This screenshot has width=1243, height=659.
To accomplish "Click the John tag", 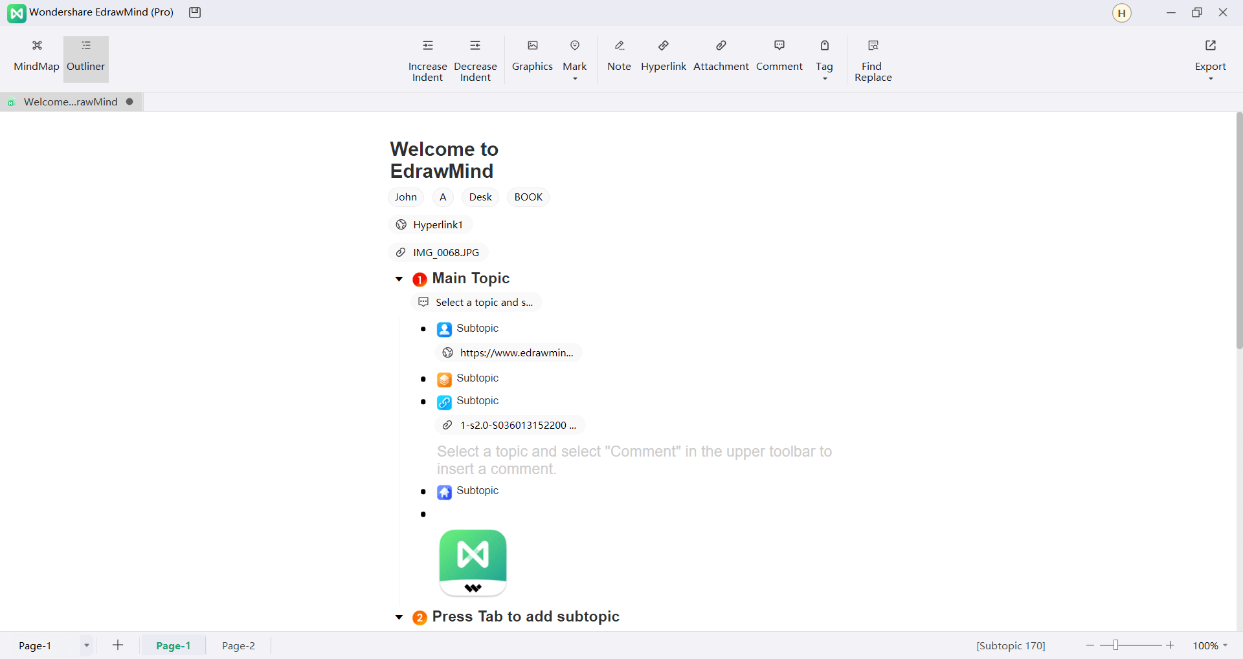I will 406,197.
